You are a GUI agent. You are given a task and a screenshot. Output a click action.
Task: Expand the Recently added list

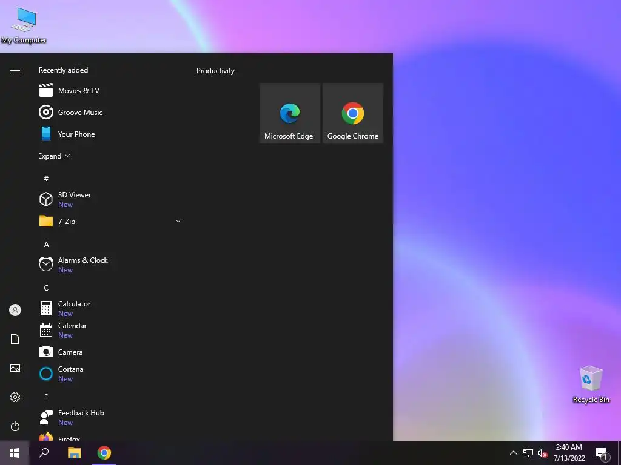tap(54, 156)
